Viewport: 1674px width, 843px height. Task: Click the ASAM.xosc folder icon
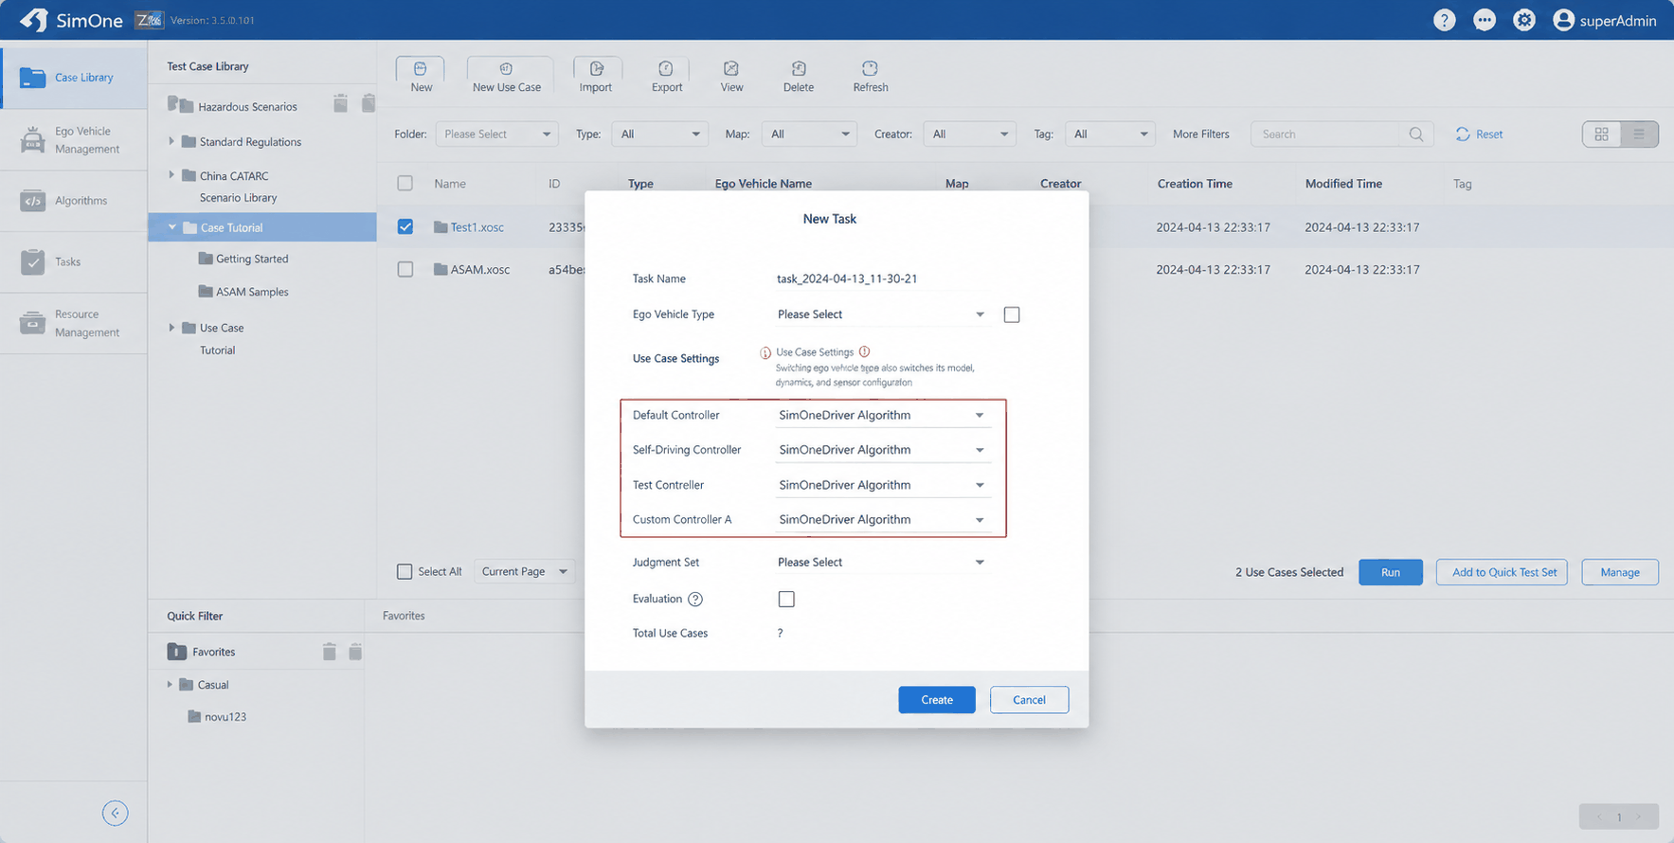[x=441, y=270]
